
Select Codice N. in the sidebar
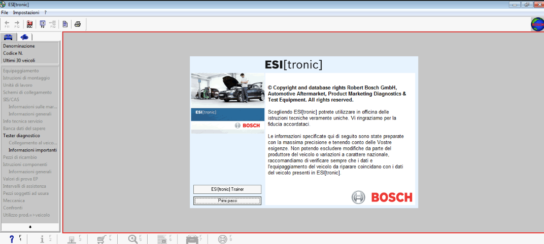tap(13, 53)
